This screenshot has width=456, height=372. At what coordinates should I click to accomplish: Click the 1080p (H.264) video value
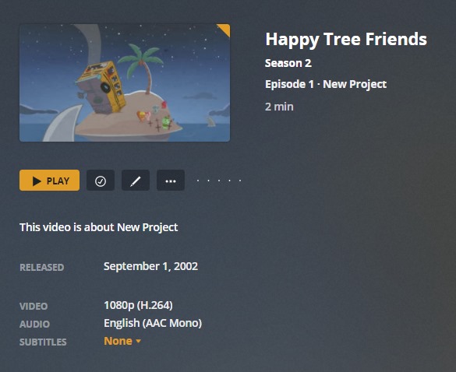(x=138, y=305)
